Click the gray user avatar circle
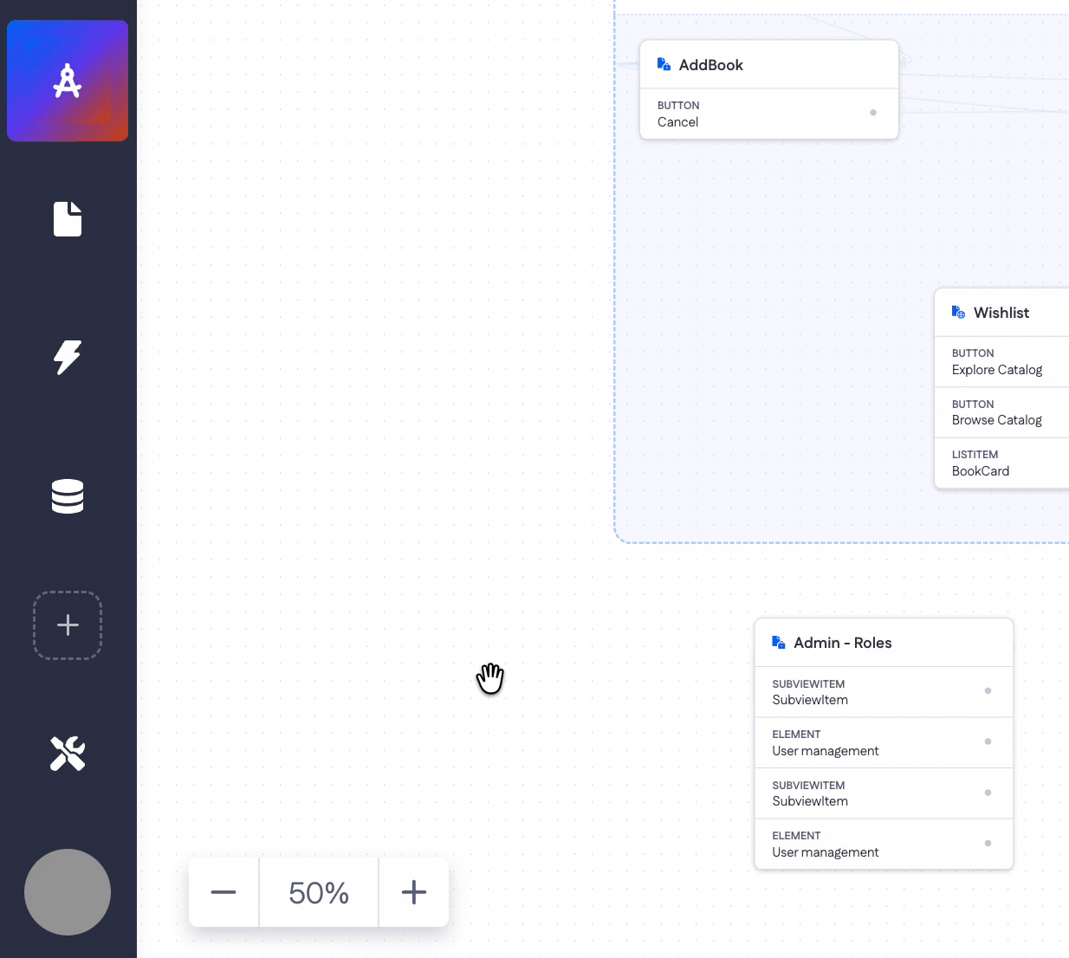This screenshot has width=1069, height=958. (68, 892)
